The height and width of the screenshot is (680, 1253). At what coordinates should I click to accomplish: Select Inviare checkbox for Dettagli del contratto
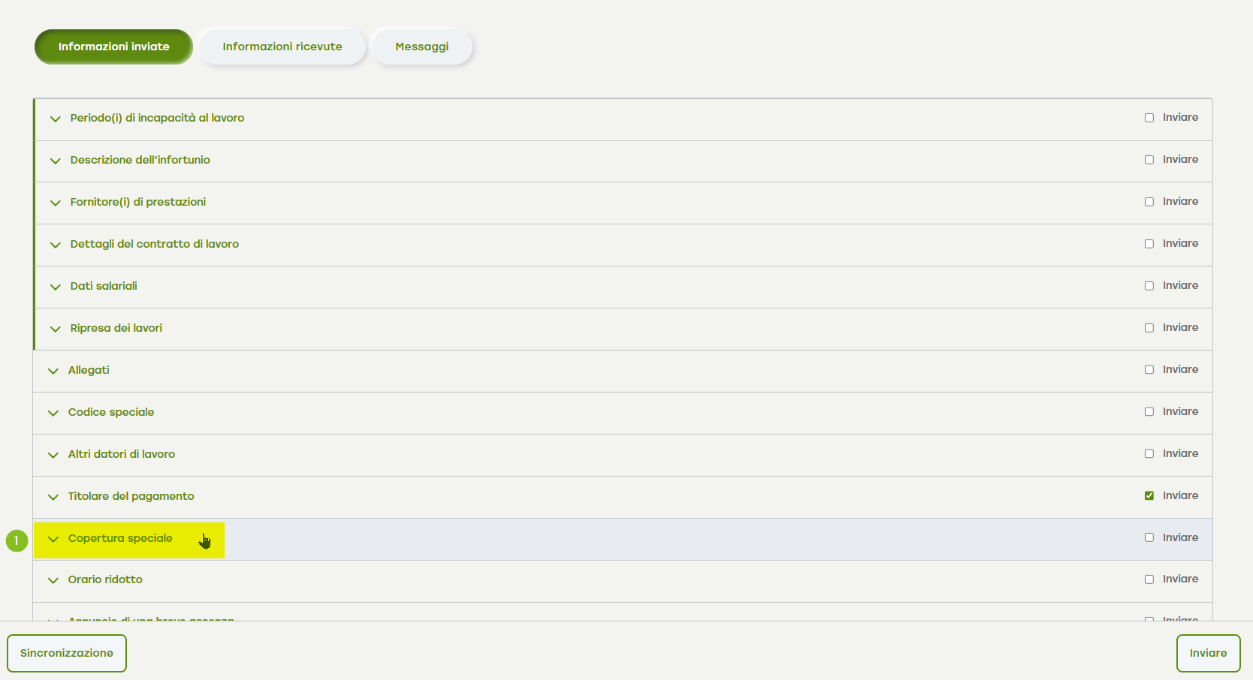[1149, 244]
